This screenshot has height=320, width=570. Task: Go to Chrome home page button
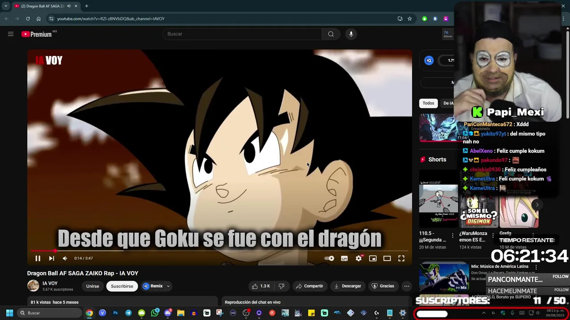point(38,19)
